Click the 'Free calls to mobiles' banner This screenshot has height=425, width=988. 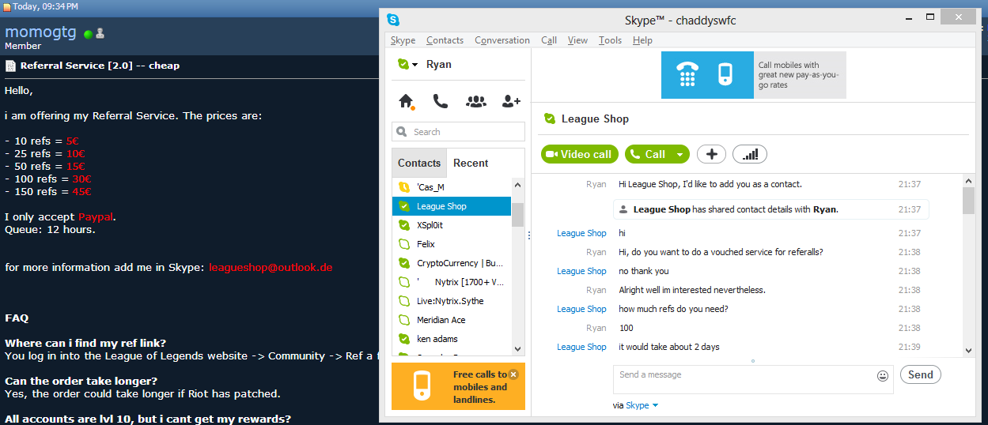coord(458,387)
